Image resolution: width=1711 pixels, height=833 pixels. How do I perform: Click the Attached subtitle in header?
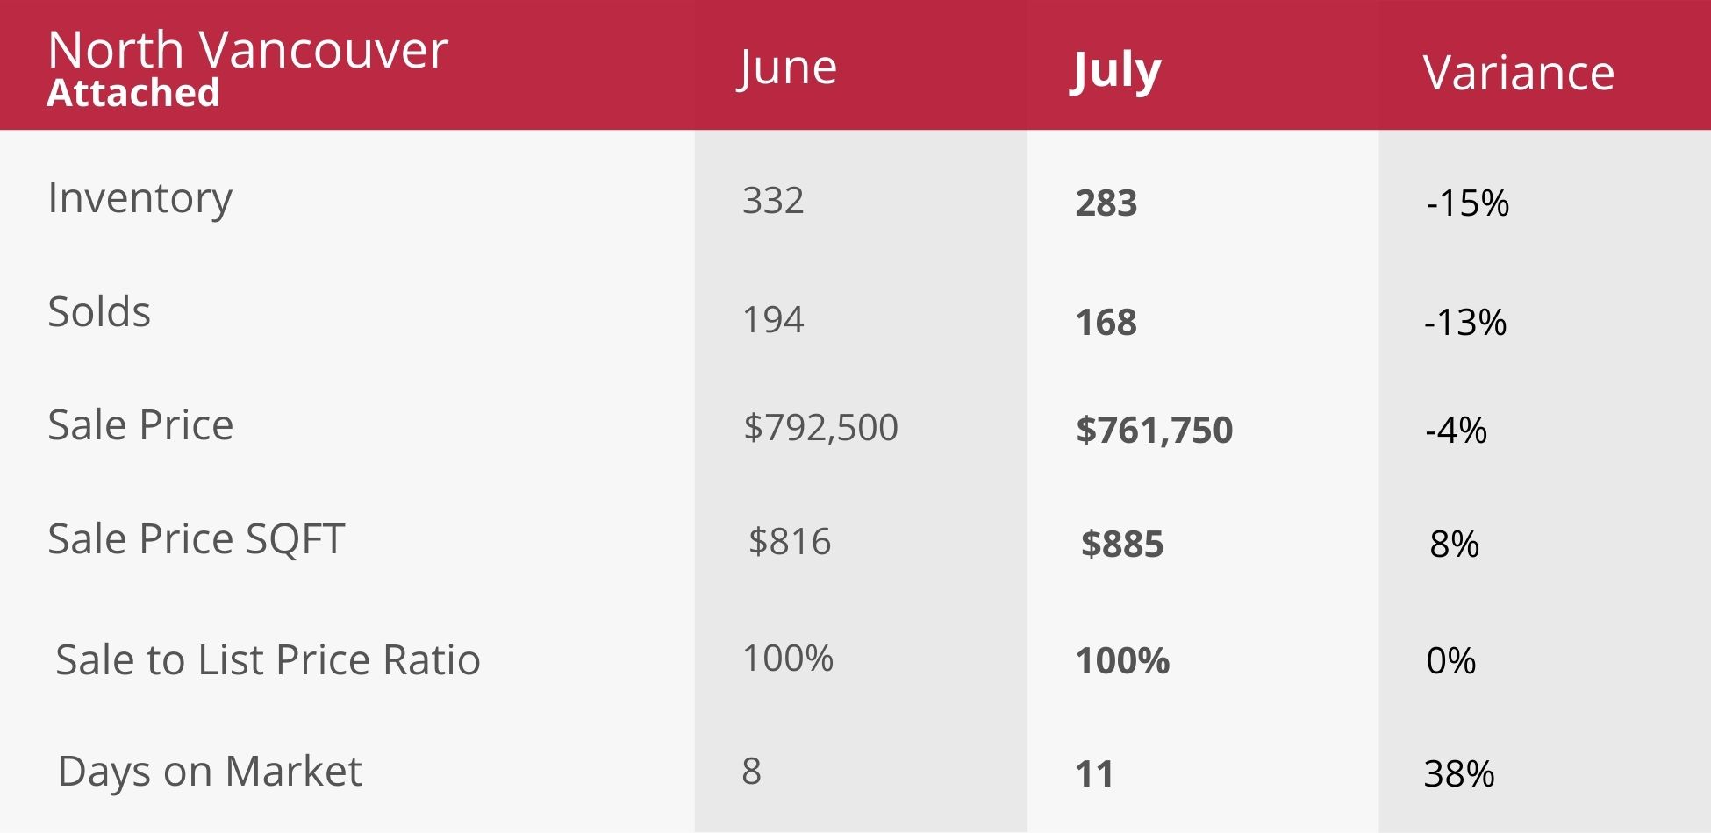click(133, 93)
